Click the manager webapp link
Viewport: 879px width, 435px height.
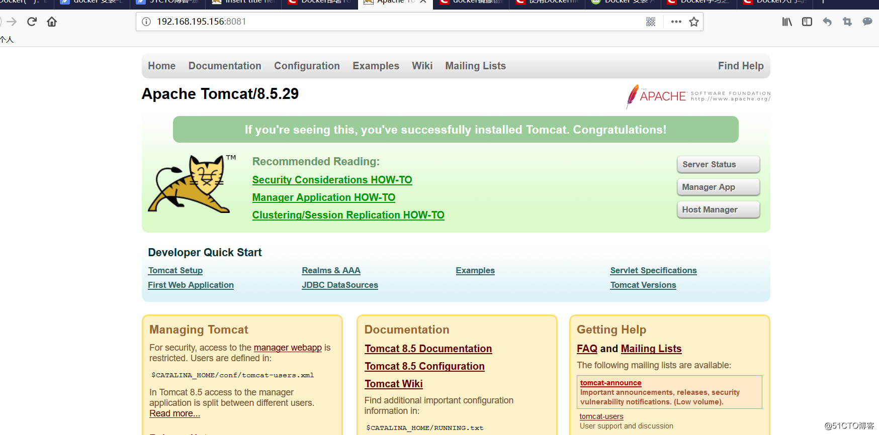[288, 348]
